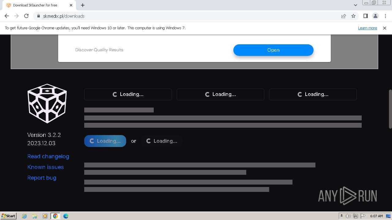Go back to the previous page

click(x=7, y=16)
